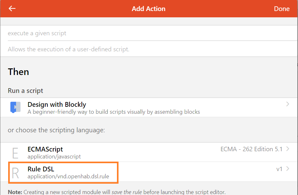
Task: Click the "Add Action" header title
Action: point(148,9)
